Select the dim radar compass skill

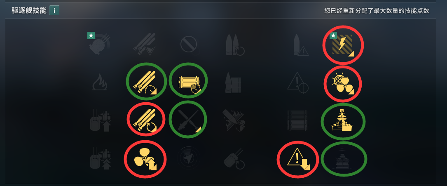(x=188, y=158)
